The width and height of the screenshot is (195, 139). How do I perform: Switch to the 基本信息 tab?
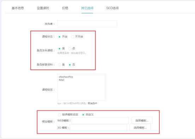pyautogui.click(x=18, y=8)
